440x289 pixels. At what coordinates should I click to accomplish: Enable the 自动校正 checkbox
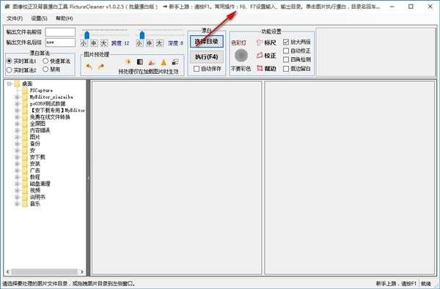point(286,50)
